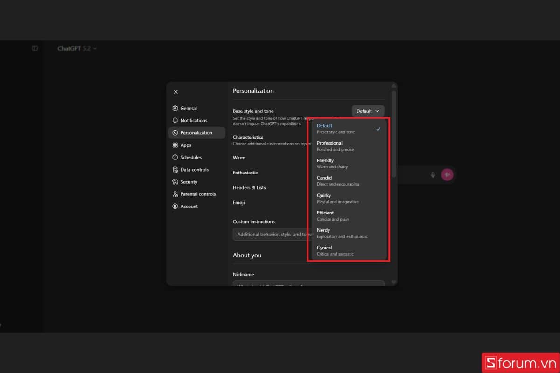This screenshot has width=560, height=373.
Task: Click the General gear icon
Action: pos(175,108)
